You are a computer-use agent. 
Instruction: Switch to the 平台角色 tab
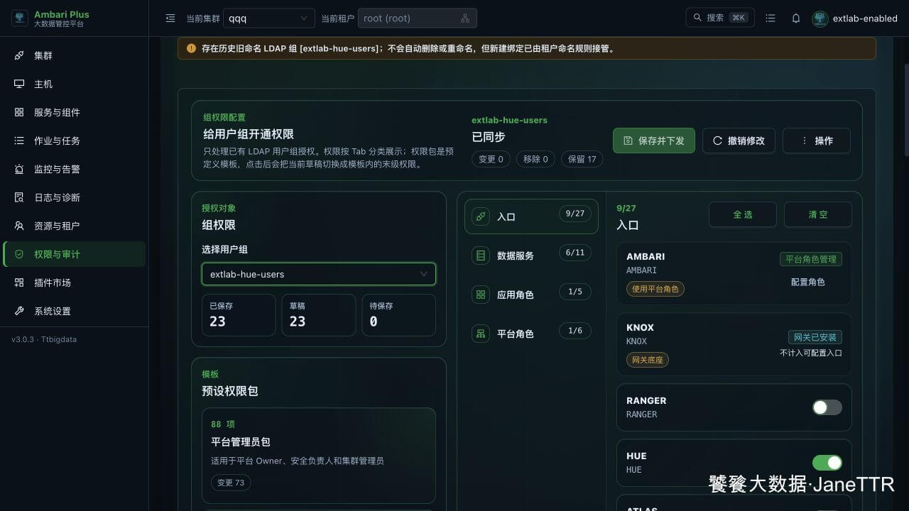(x=531, y=334)
